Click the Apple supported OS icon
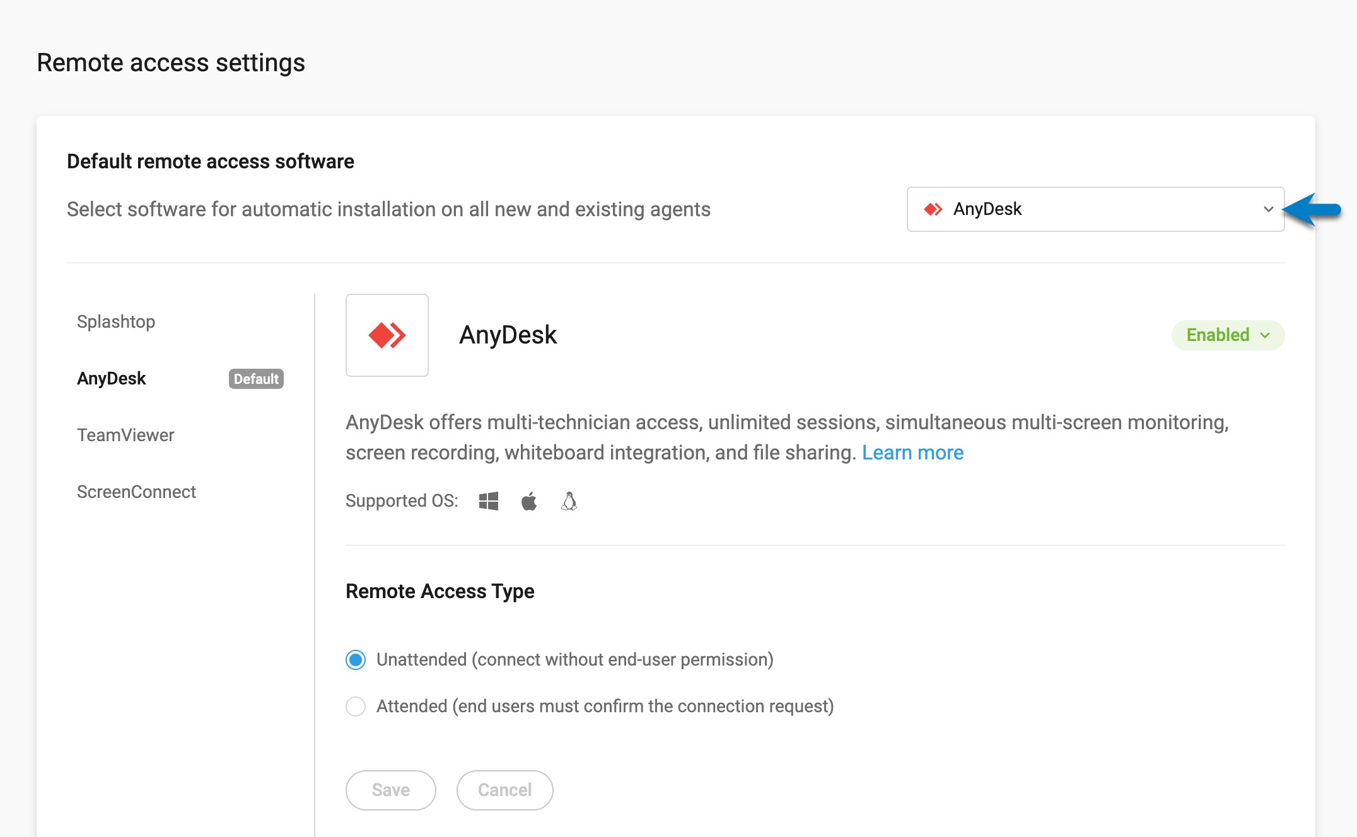 529,500
